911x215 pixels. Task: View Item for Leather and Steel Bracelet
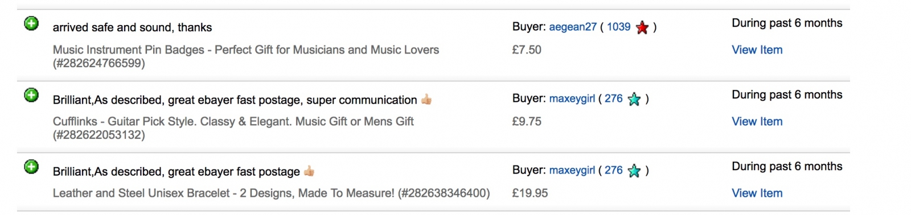[757, 193]
